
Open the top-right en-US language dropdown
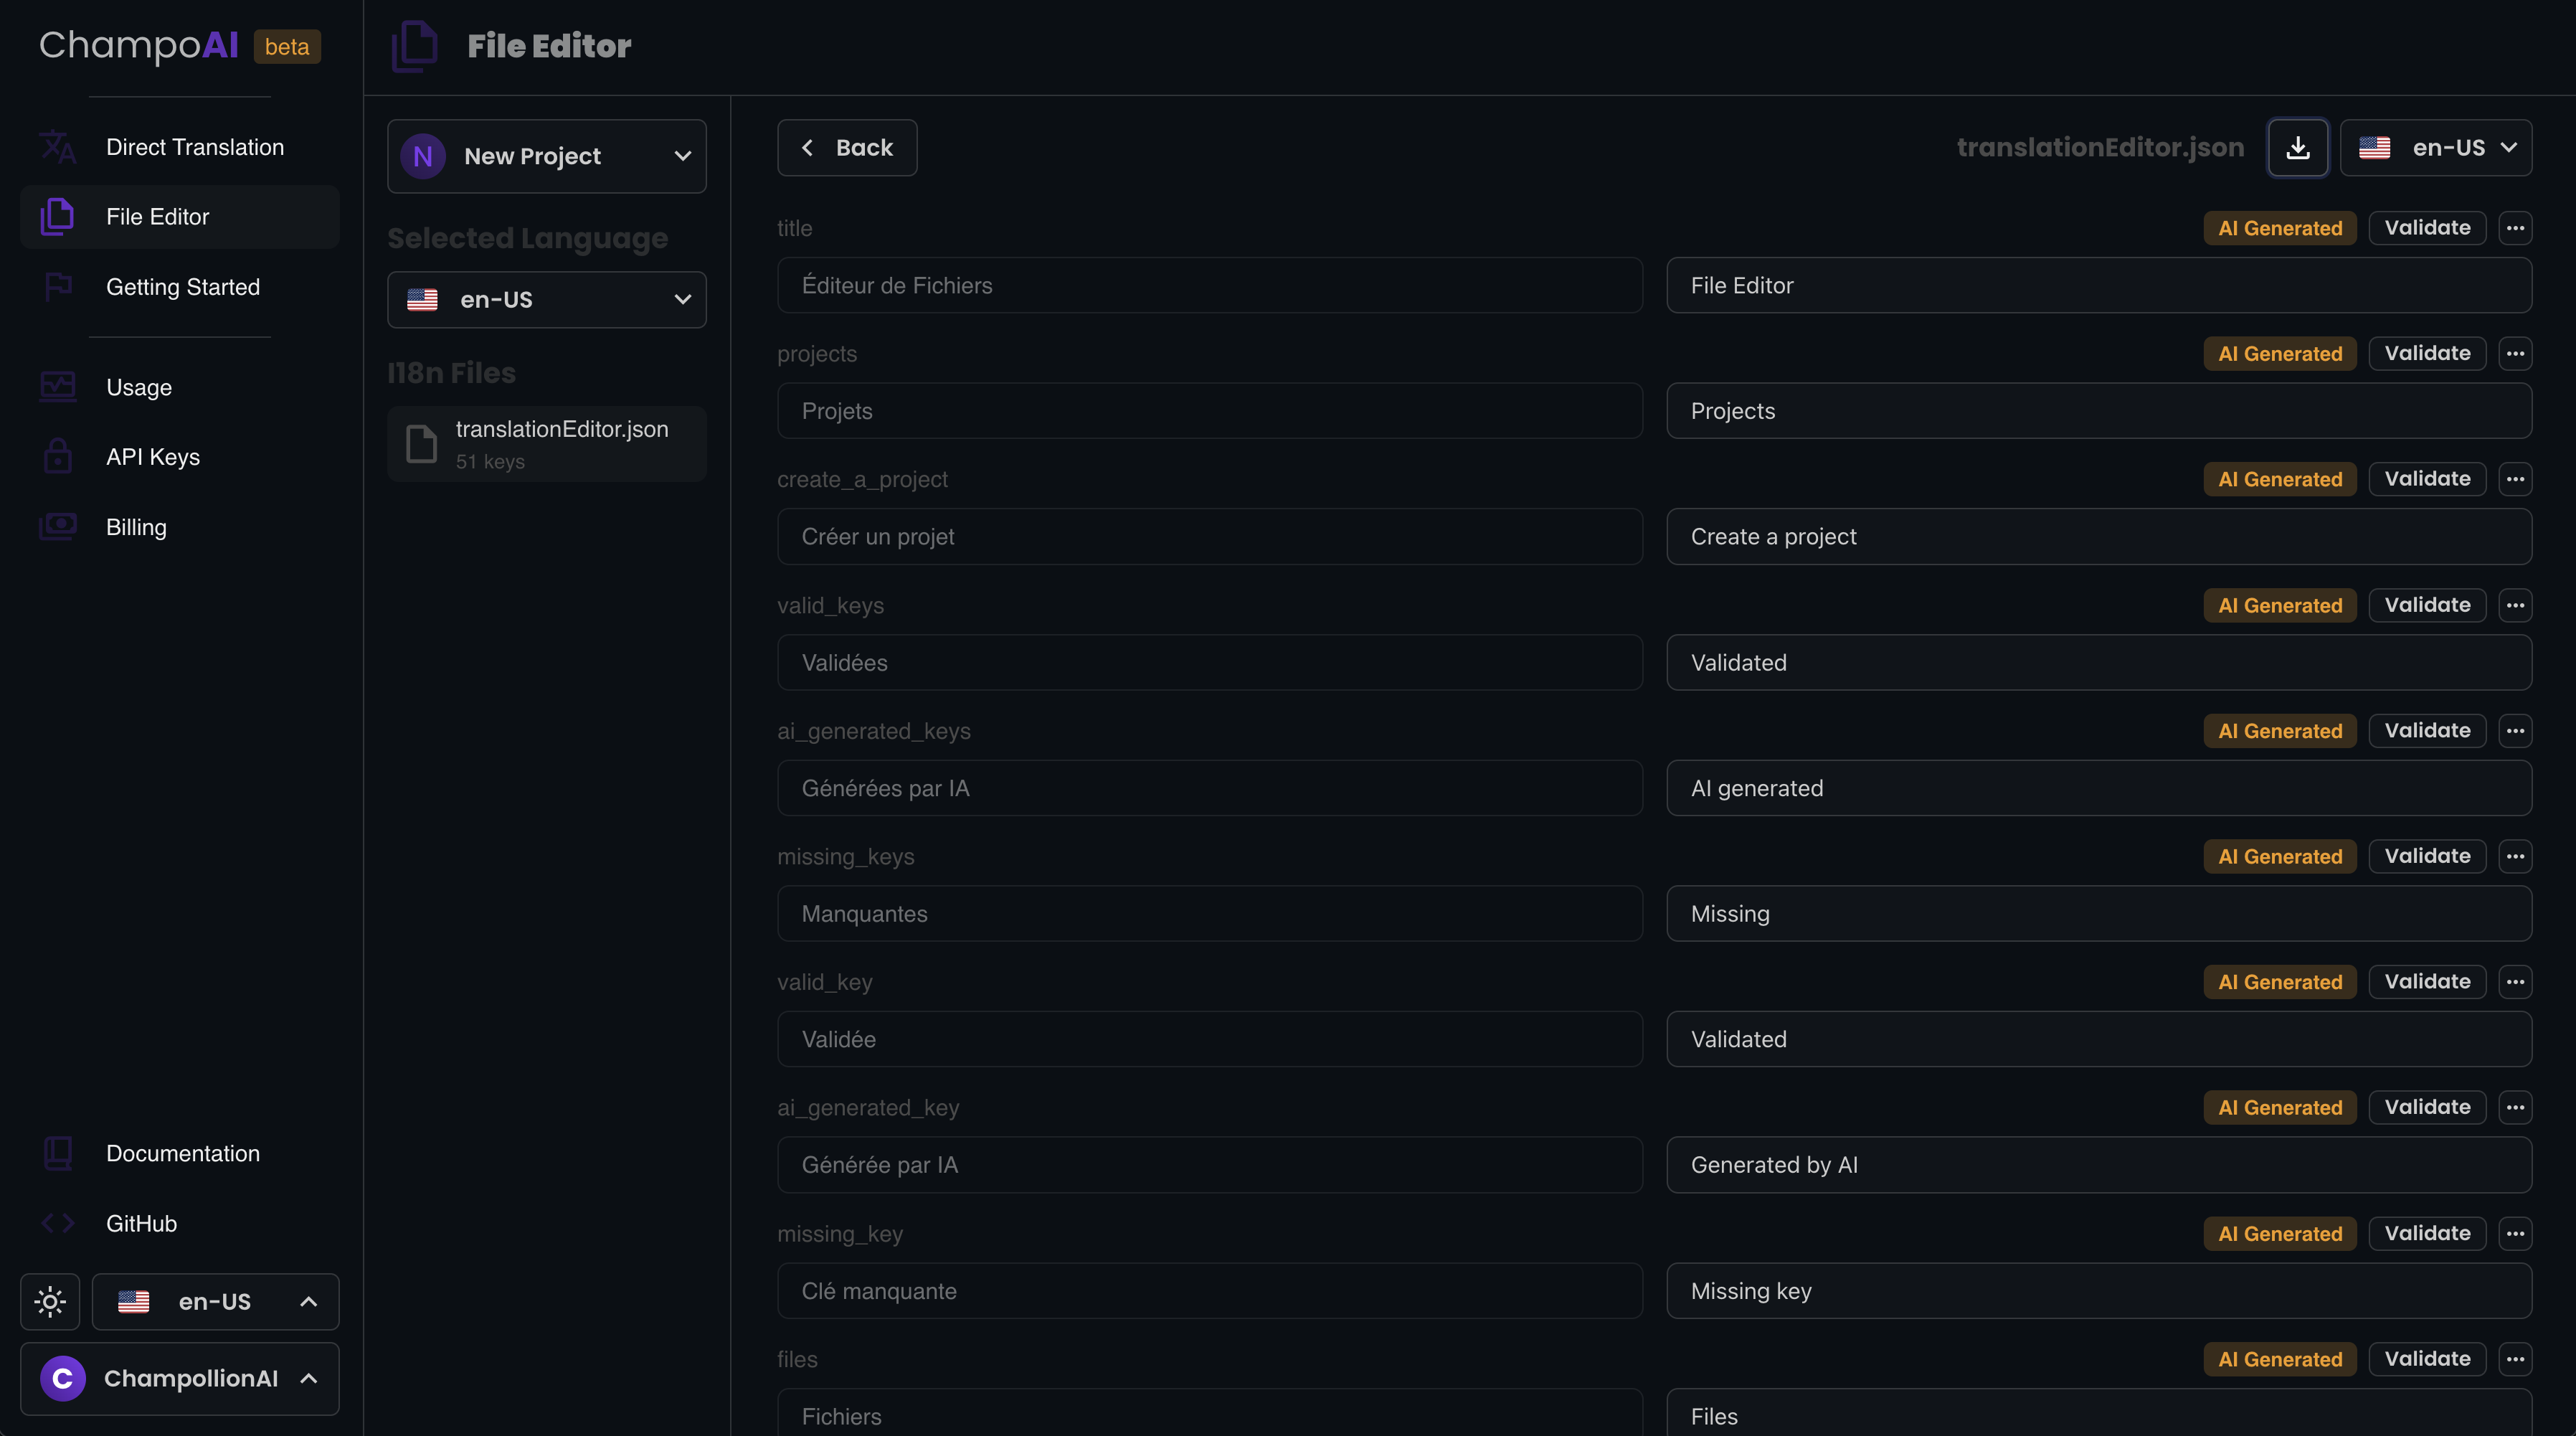click(2435, 148)
